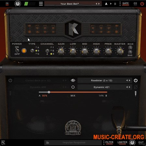Viewport: 146px width, 146px height.
Task: Toggle the GATE button
Action: click(126, 4)
